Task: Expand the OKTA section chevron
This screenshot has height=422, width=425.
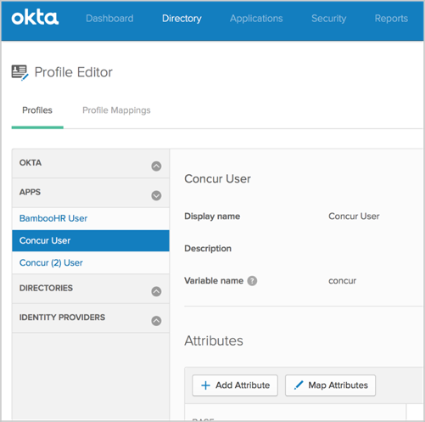Action: [x=156, y=166]
